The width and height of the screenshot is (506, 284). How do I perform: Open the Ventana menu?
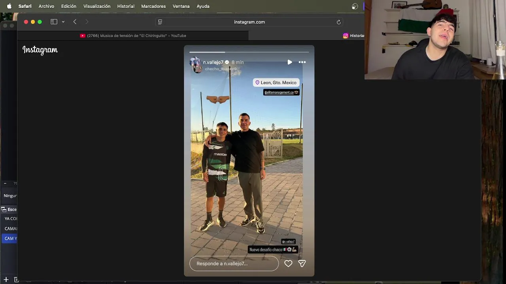point(181,6)
